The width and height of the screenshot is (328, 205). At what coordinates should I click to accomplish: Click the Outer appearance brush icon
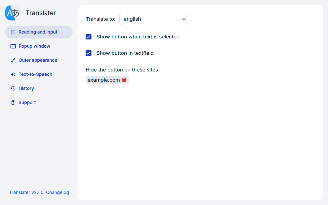tap(13, 60)
